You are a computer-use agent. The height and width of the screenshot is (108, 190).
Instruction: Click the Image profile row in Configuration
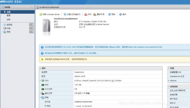click(179, 72)
